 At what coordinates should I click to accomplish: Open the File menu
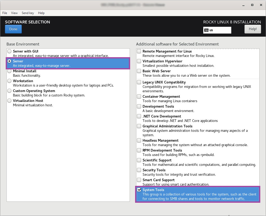5,13
